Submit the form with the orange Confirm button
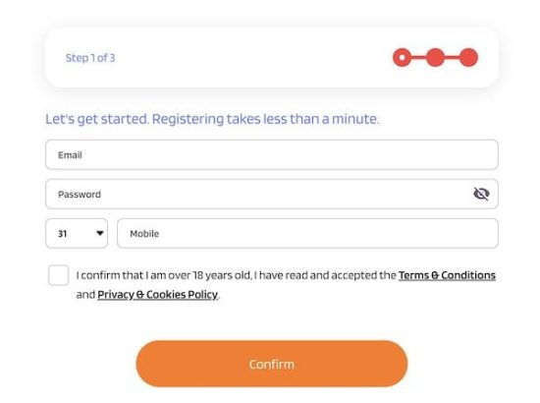The width and height of the screenshot is (540, 403). pyautogui.click(x=272, y=364)
